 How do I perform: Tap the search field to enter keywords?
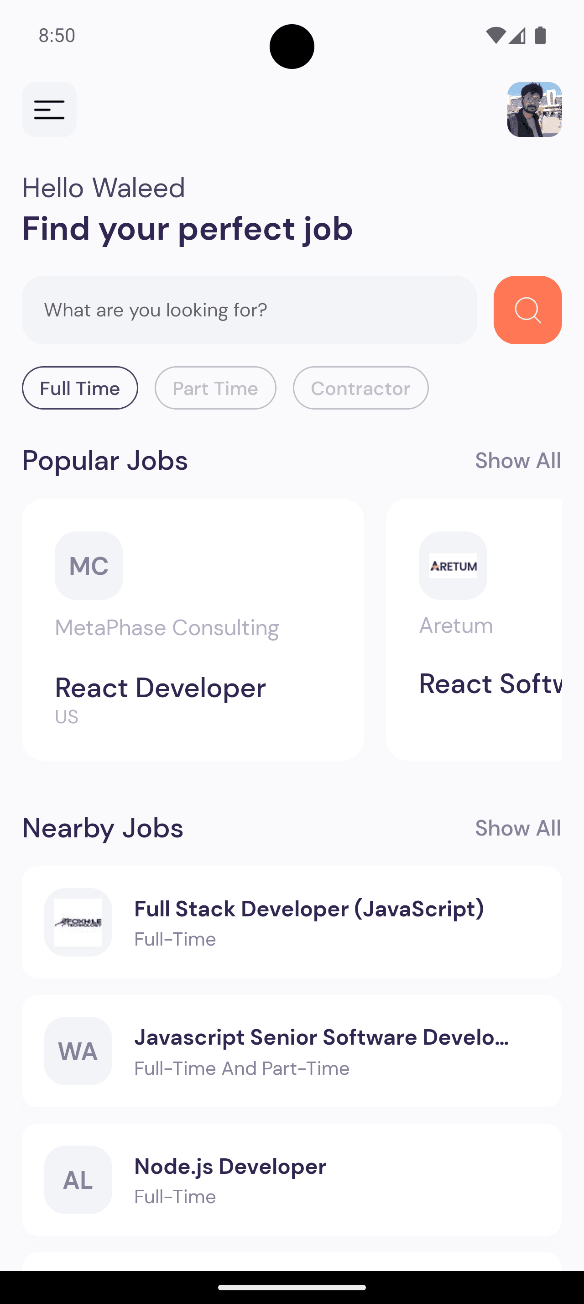pyautogui.click(x=249, y=310)
